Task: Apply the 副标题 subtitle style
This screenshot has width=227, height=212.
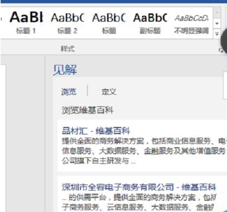Action: click(x=150, y=22)
